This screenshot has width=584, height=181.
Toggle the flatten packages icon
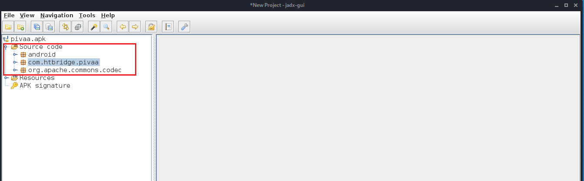point(78,27)
